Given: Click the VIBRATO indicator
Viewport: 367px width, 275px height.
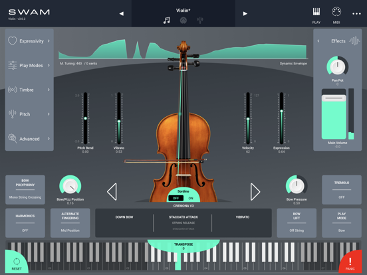Looking at the screenshot, I should coord(243,217).
